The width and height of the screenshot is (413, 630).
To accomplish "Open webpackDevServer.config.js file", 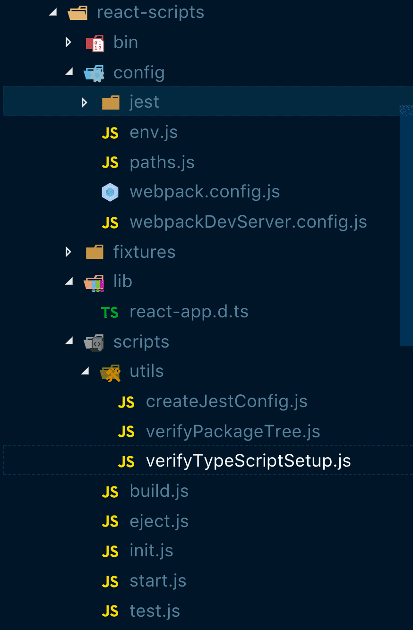I will (x=248, y=222).
